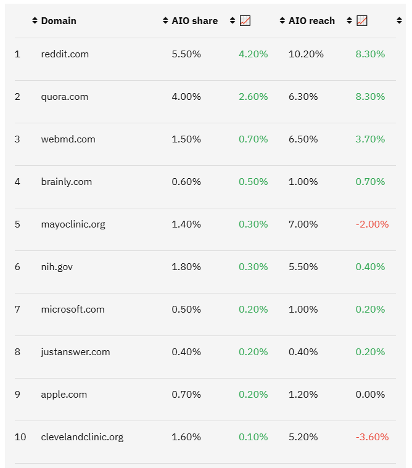Click the microsoft.com domain
Viewport: 412px width, 468px height.
pos(73,310)
